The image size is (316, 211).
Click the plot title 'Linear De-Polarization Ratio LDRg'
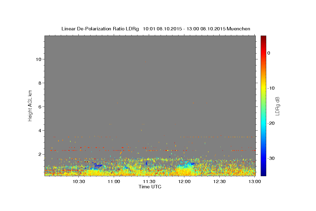100,29
